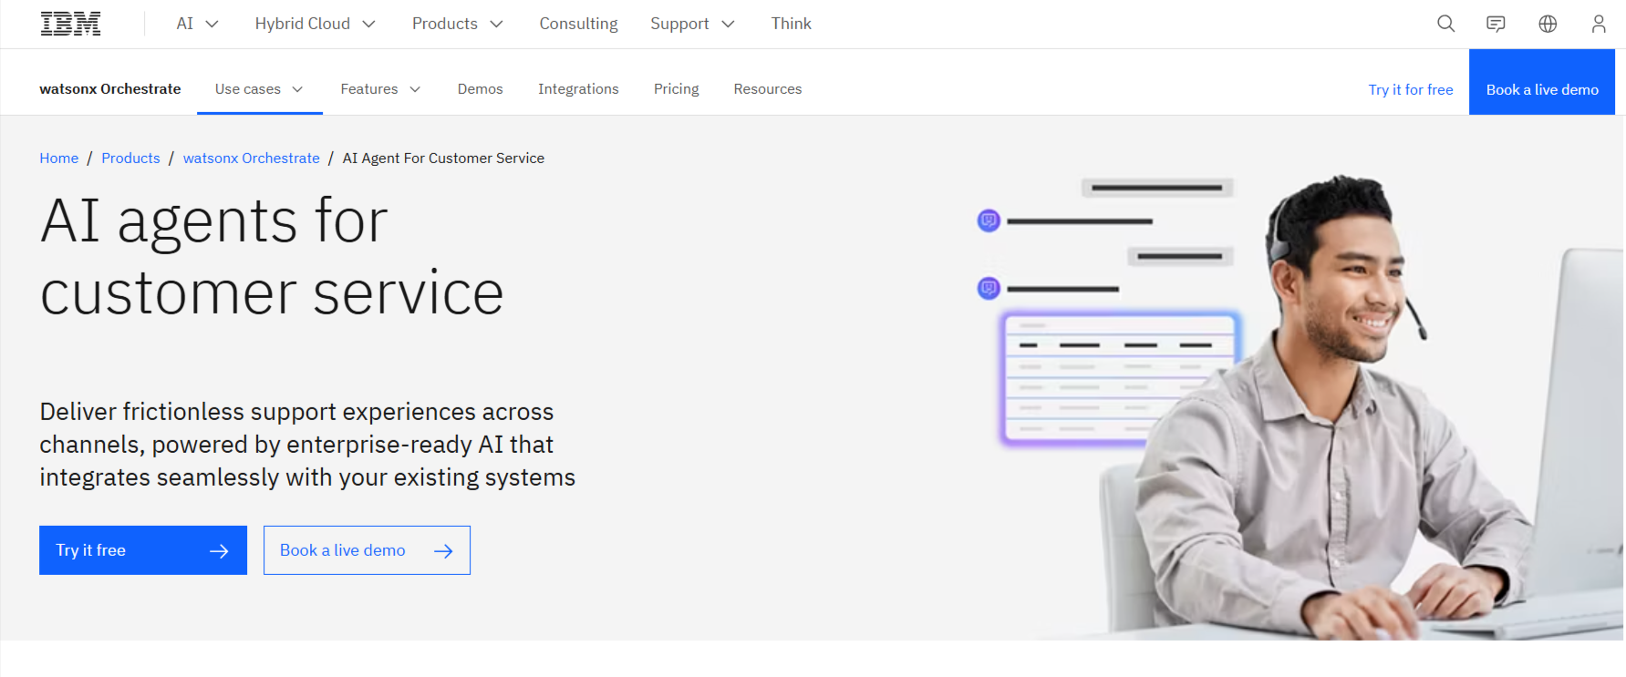Go to Products breadcrumb
1626x677 pixels.
130,158
